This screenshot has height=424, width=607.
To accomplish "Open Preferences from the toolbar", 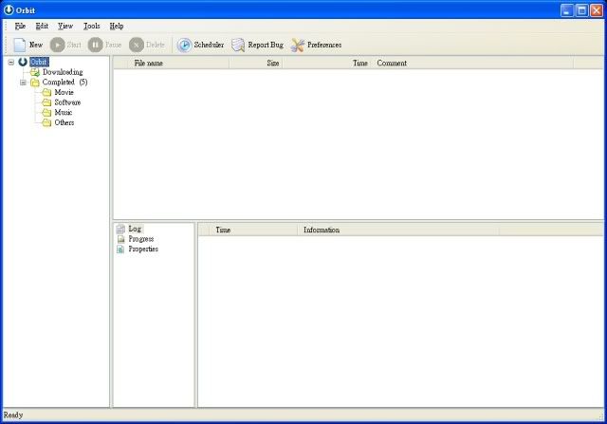I will point(298,45).
